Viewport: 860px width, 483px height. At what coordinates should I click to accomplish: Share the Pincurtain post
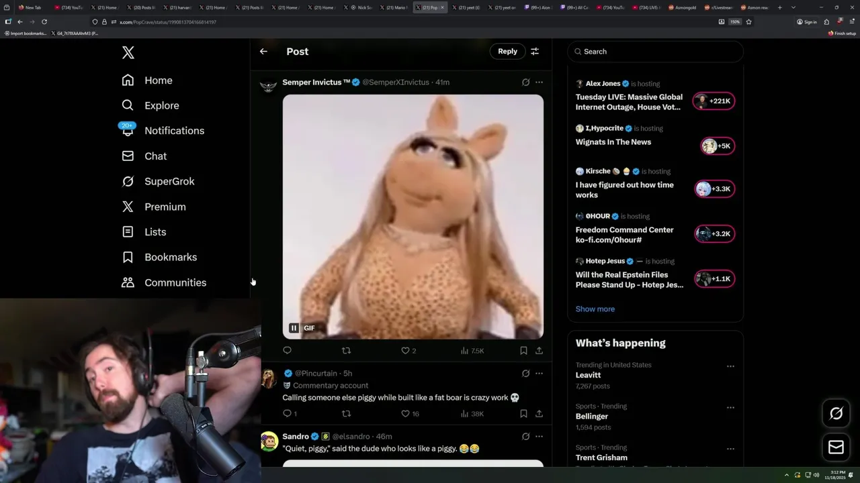(539, 414)
